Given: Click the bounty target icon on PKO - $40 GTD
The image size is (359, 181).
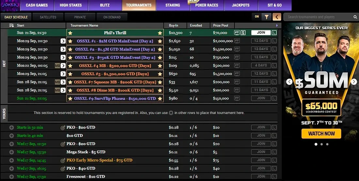Looking at the screenshot, I should (x=63, y=169).
